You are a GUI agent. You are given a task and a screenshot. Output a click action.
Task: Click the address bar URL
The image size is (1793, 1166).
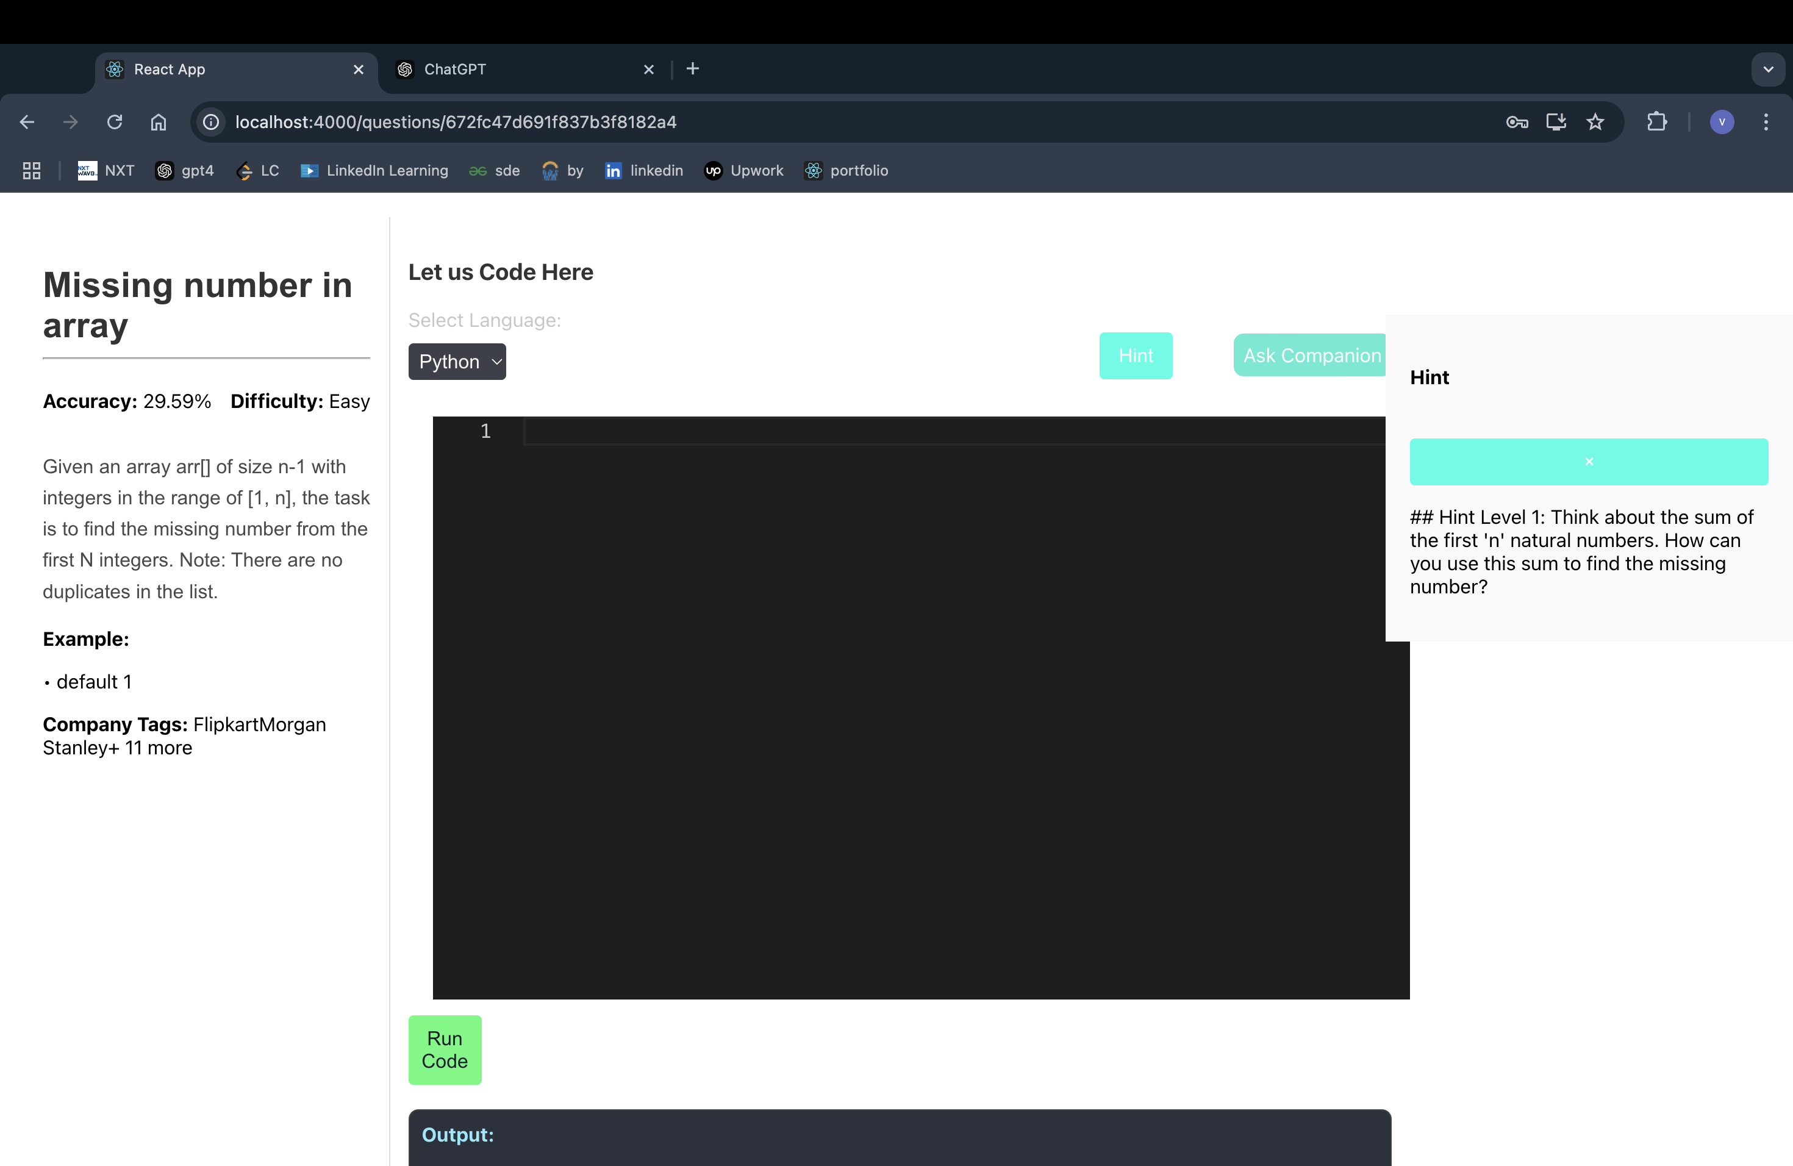[x=456, y=122]
